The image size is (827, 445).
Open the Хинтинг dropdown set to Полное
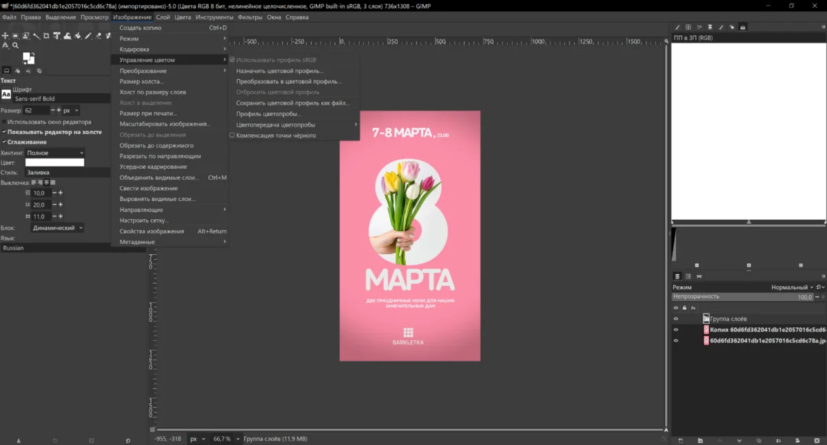tap(54, 153)
